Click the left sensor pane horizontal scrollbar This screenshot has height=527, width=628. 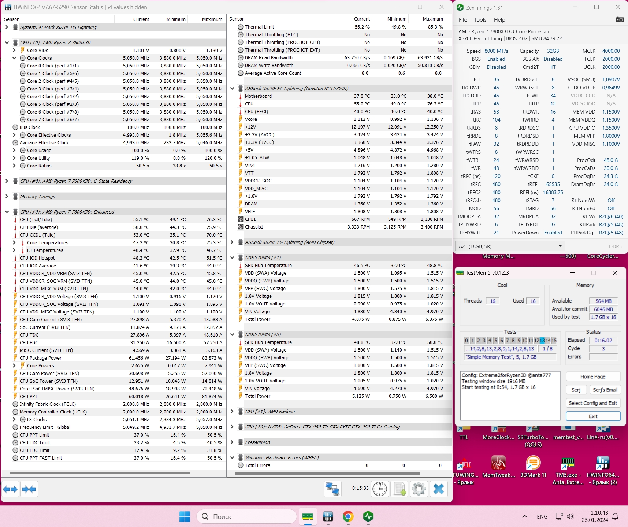[100, 473]
